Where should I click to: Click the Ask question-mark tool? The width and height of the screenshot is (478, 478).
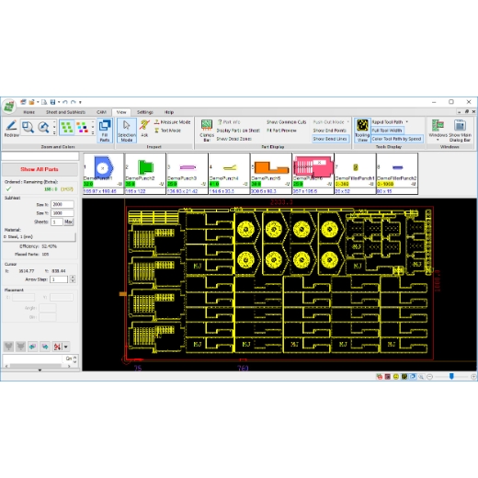144,129
